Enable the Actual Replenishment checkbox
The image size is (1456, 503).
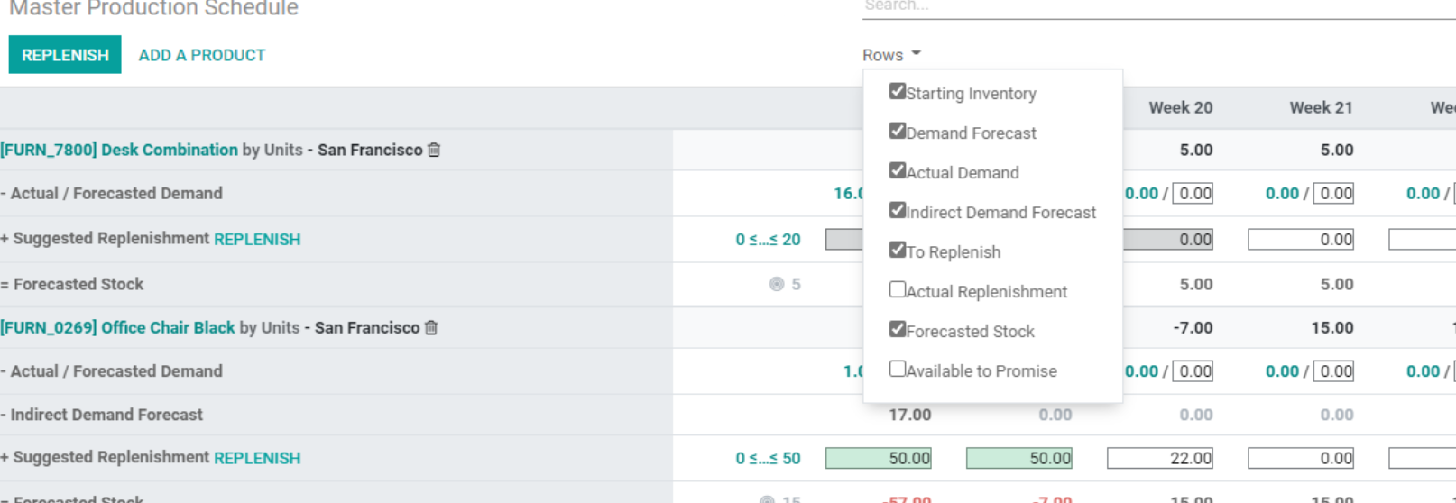tap(897, 289)
